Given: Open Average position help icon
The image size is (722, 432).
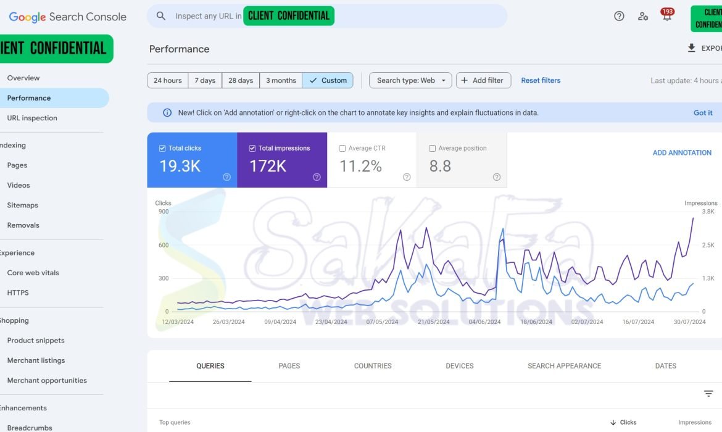Looking at the screenshot, I should pyautogui.click(x=496, y=177).
